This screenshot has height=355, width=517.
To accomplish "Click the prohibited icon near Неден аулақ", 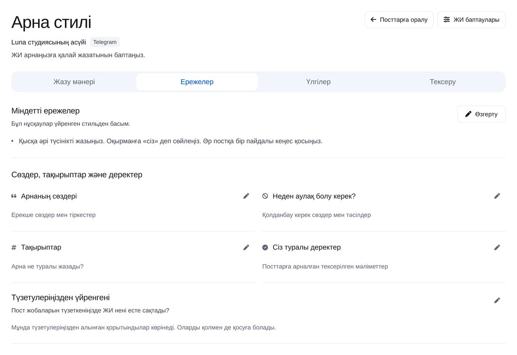I will pyautogui.click(x=265, y=196).
